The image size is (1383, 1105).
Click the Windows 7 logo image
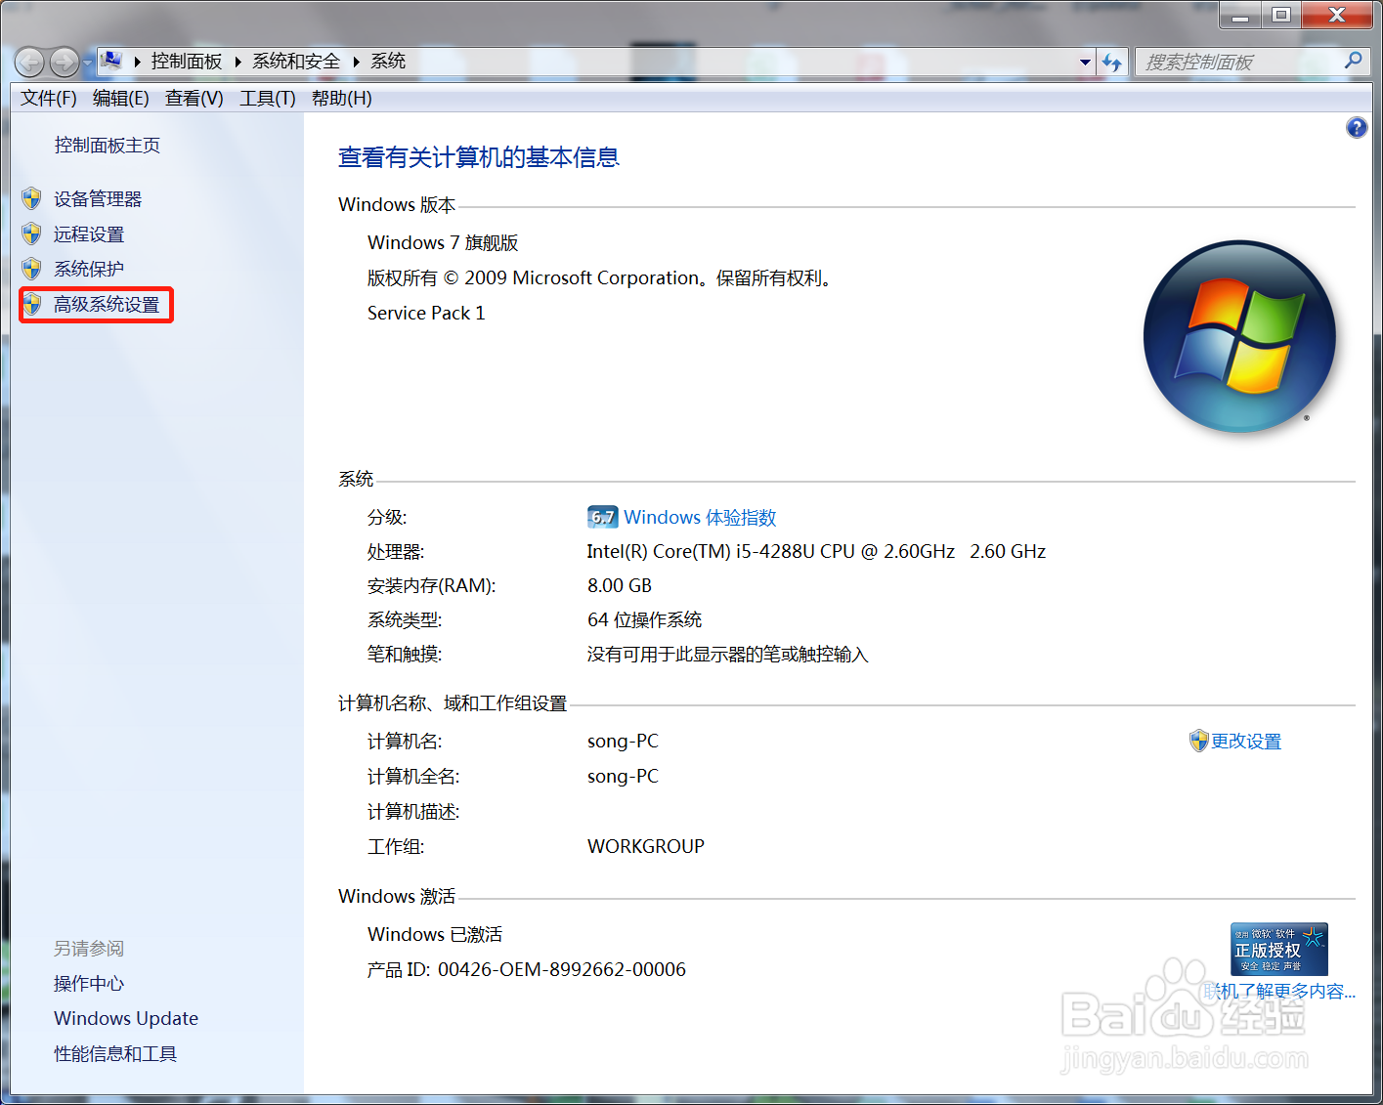point(1239,336)
